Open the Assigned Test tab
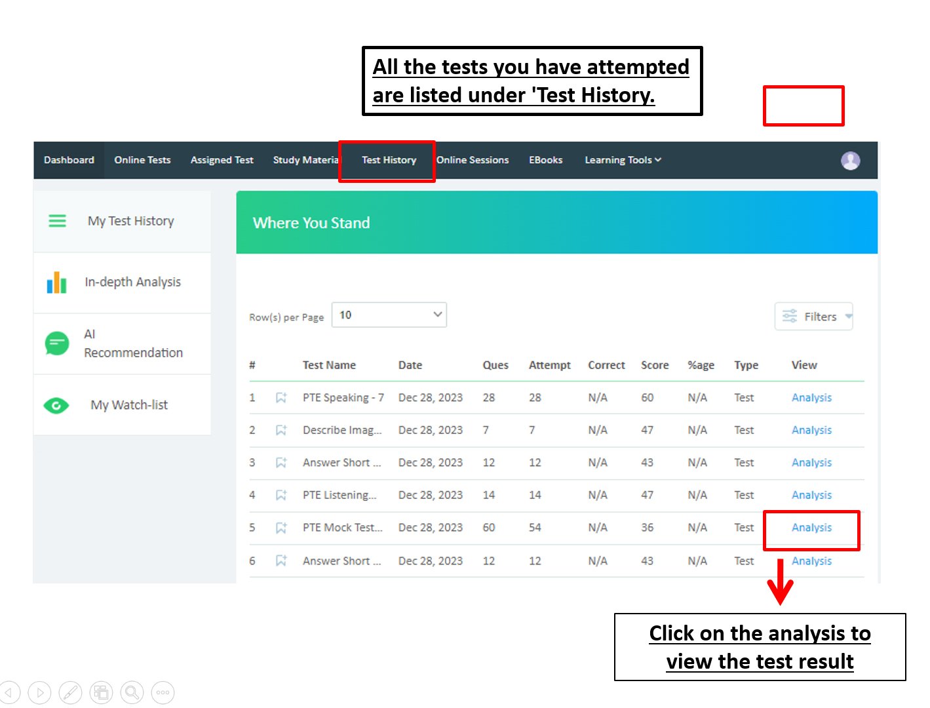 tap(222, 160)
